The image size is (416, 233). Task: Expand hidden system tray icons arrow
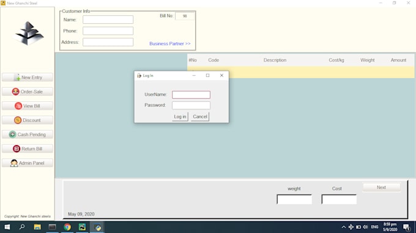pos(344,227)
